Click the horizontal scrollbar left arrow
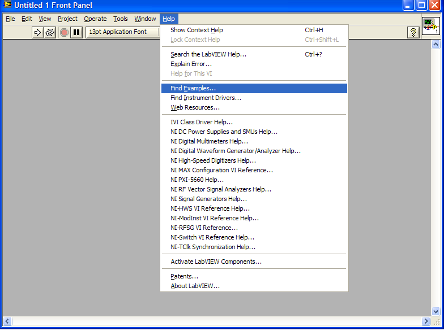Viewport: 444px width, 331px height. tap(7, 321)
